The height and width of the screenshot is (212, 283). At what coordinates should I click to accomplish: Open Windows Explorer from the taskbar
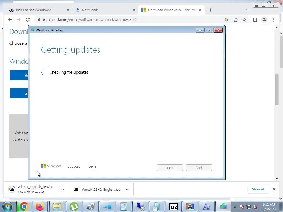[x=57, y=206]
